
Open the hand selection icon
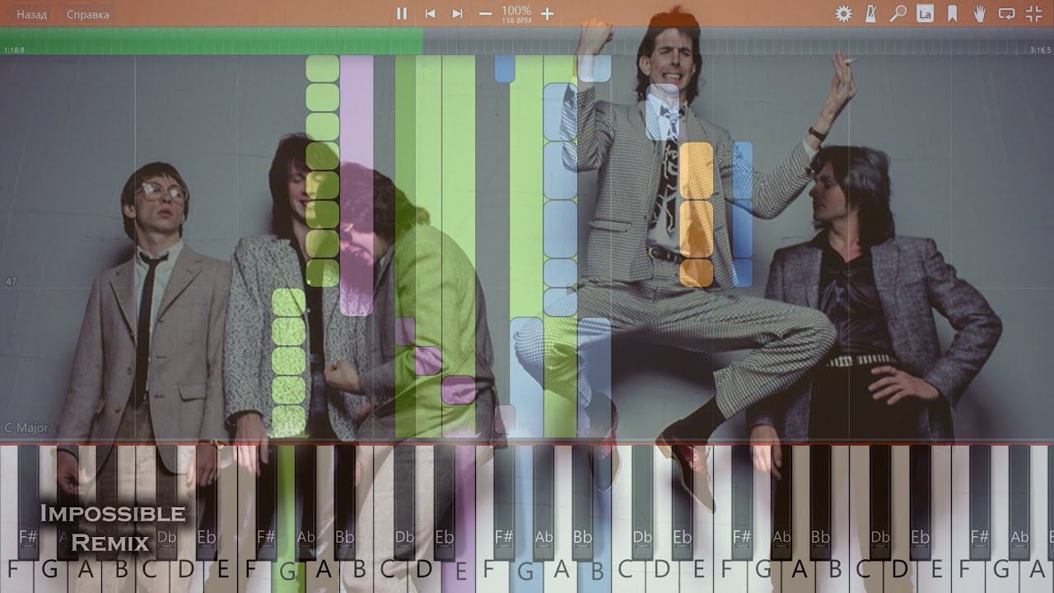pyautogui.click(x=979, y=13)
